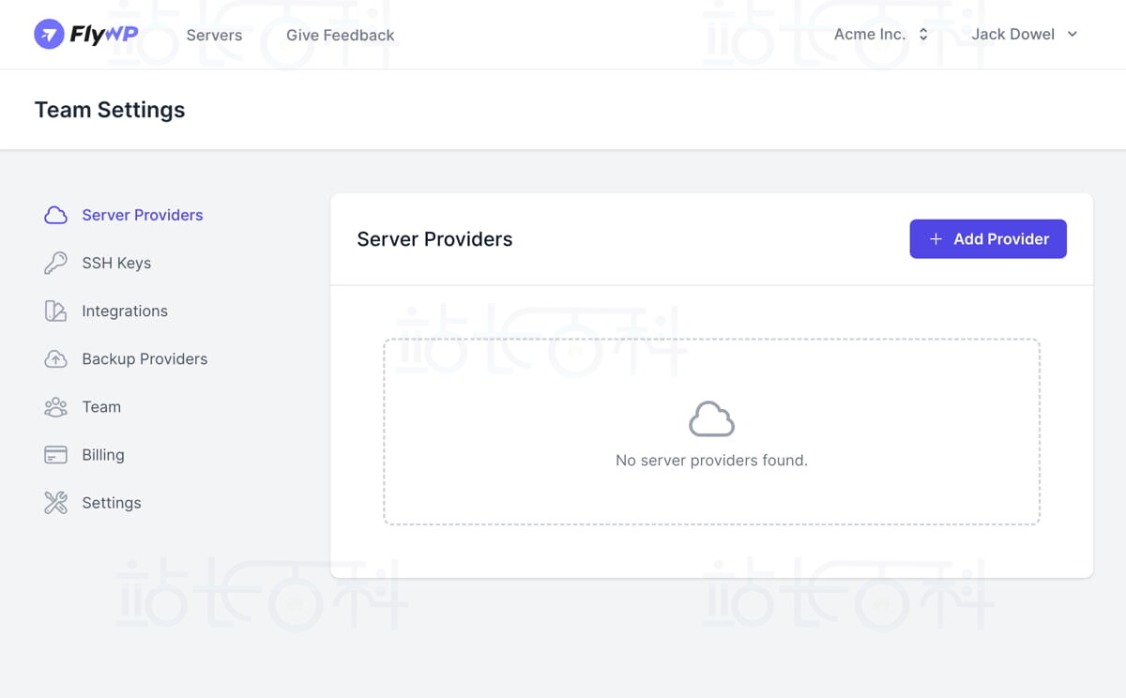The image size is (1126, 698).
Task: Open the Servers navigation item
Action: tap(214, 35)
